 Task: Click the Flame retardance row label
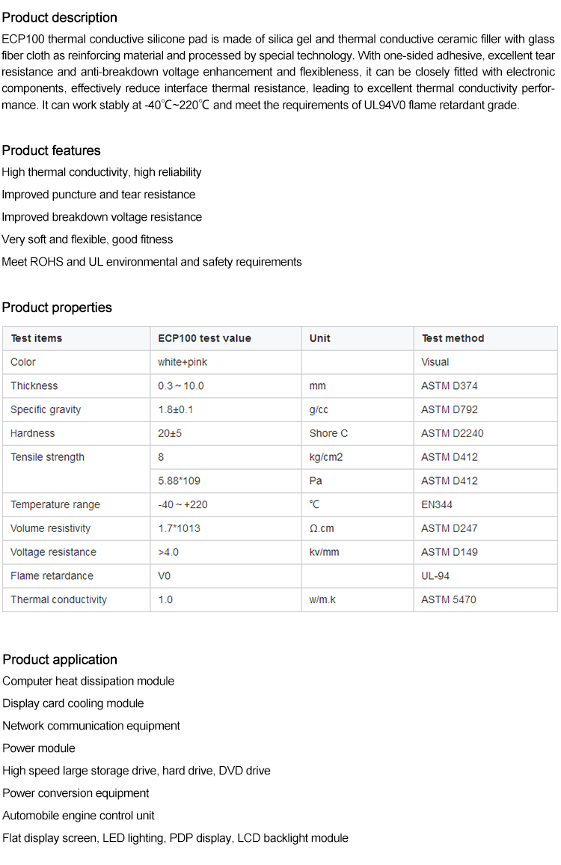tap(52, 576)
